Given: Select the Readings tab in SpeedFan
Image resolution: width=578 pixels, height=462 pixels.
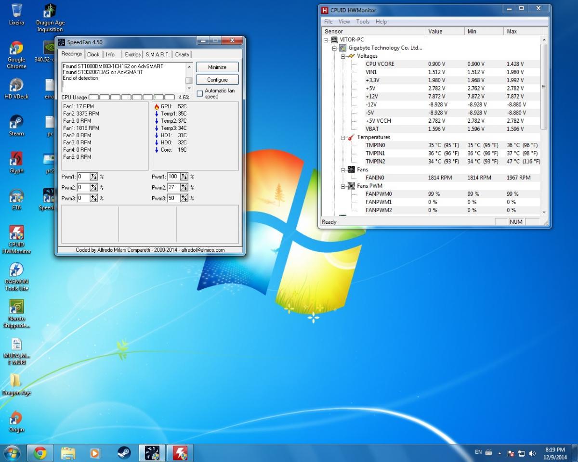Looking at the screenshot, I should (71, 54).
